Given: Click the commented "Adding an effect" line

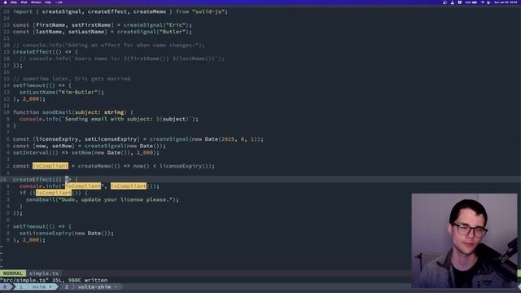Looking at the screenshot, I should tap(109, 46).
